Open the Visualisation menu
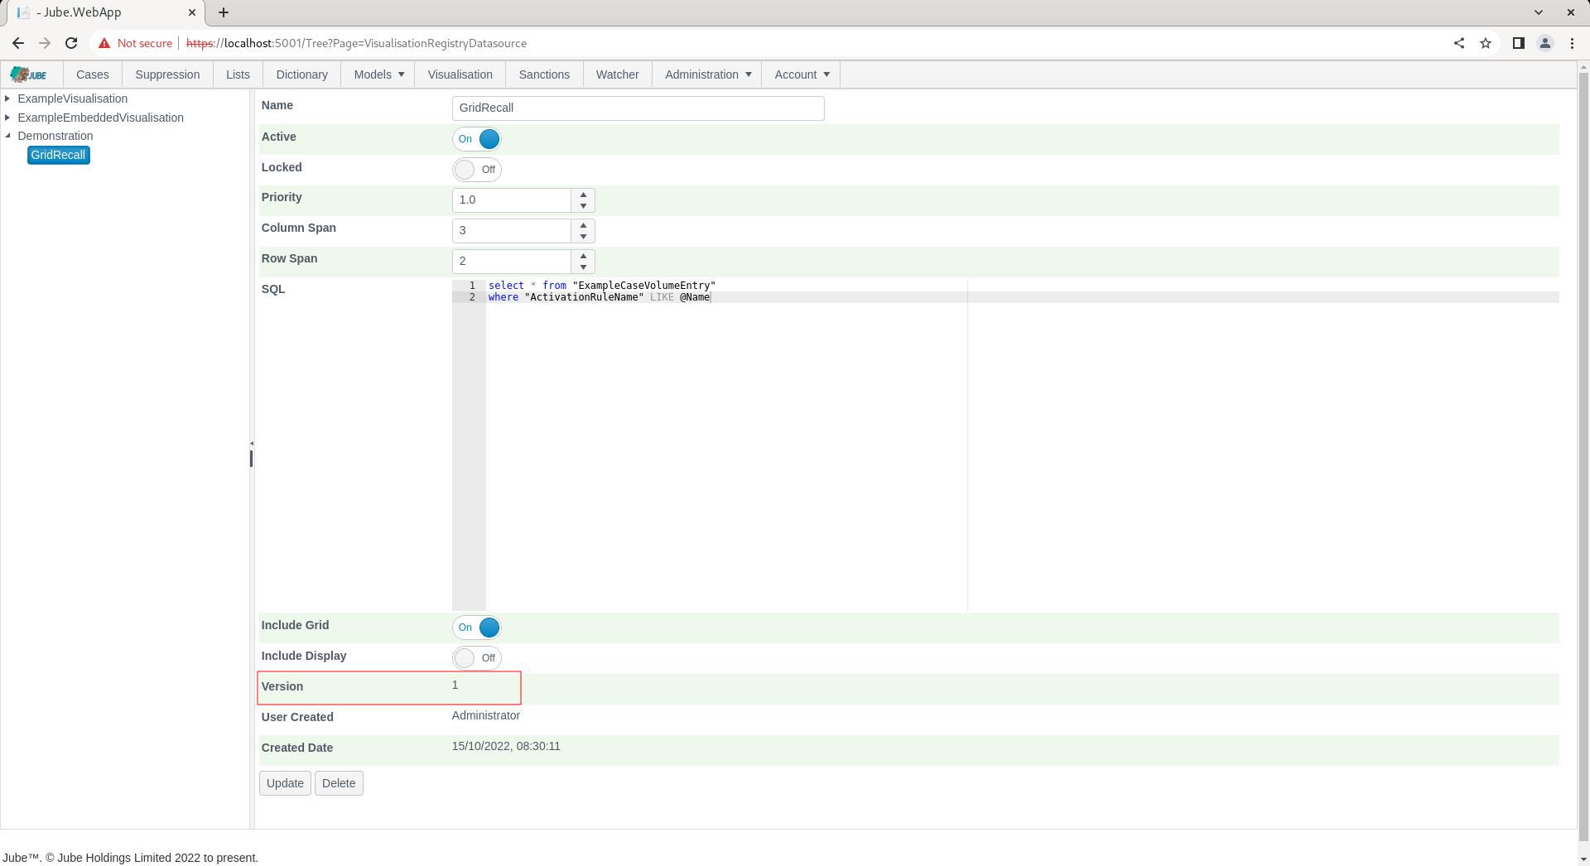Viewport: 1590px width, 866px height. pos(460,75)
